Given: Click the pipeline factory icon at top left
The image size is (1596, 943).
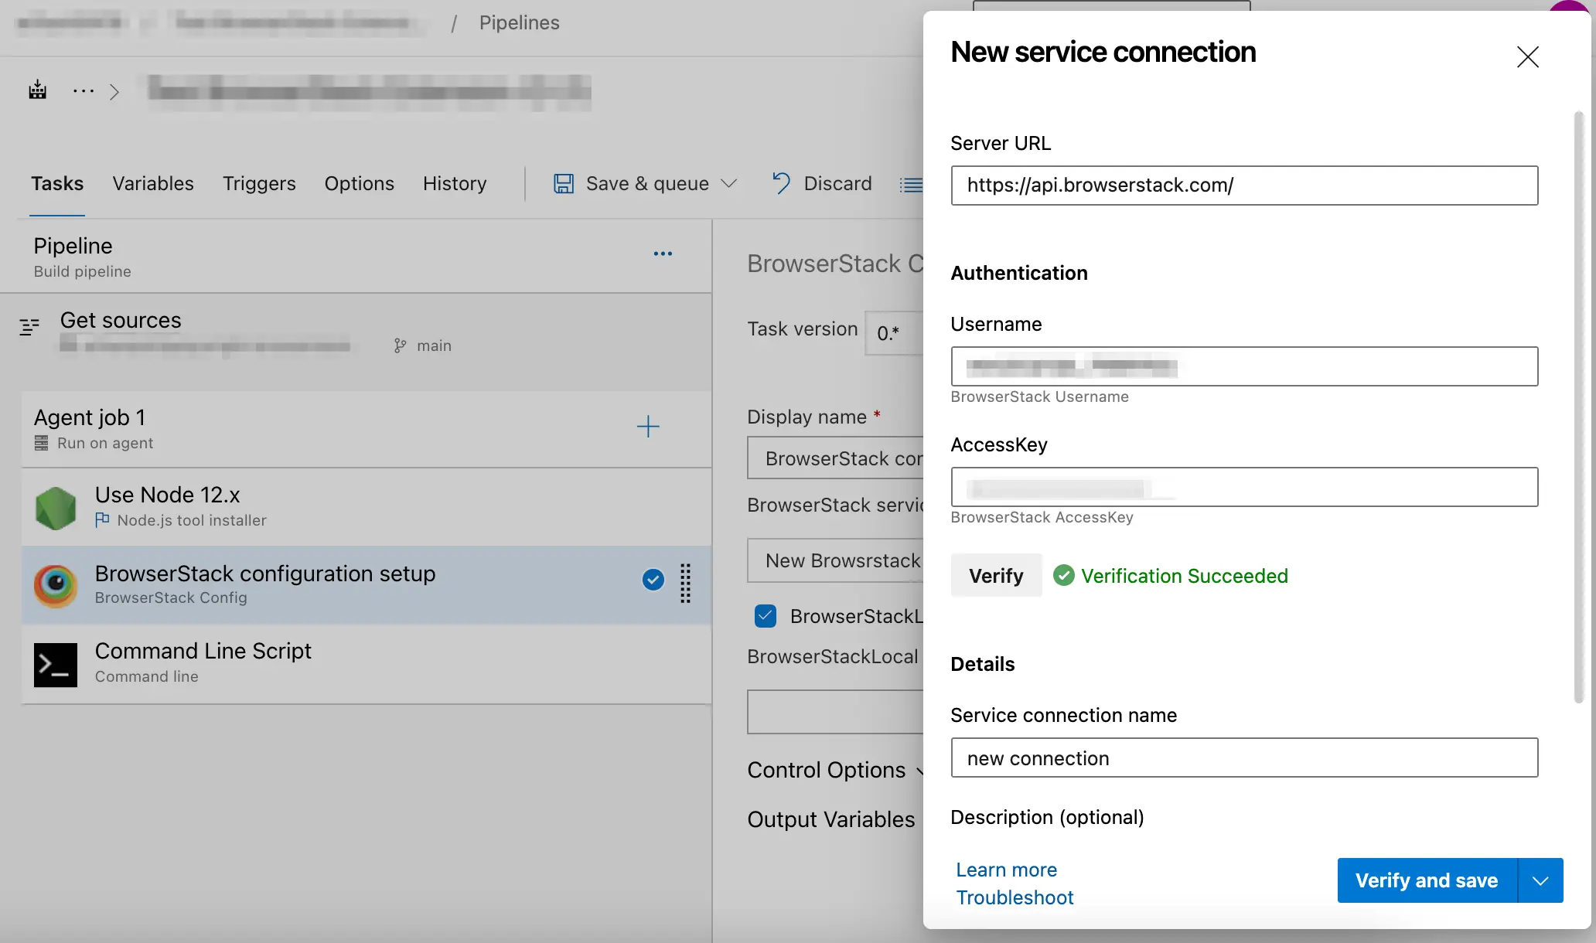Looking at the screenshot, I should point(37,90).
